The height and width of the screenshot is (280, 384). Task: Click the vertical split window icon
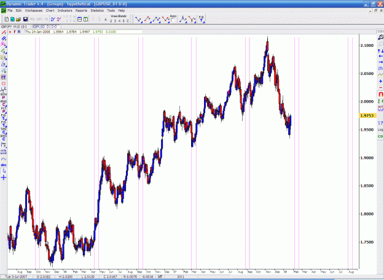86,19
